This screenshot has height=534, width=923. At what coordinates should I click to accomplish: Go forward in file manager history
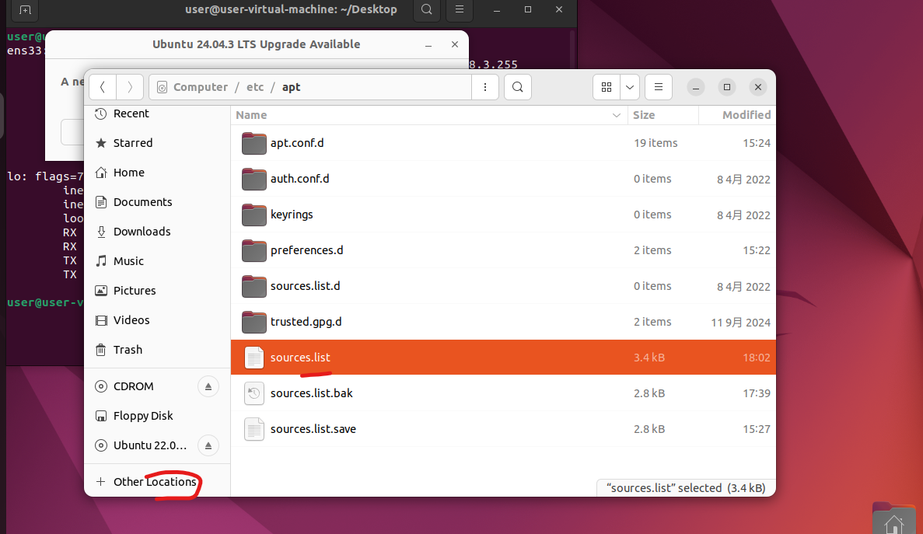(x=130, y=87)
